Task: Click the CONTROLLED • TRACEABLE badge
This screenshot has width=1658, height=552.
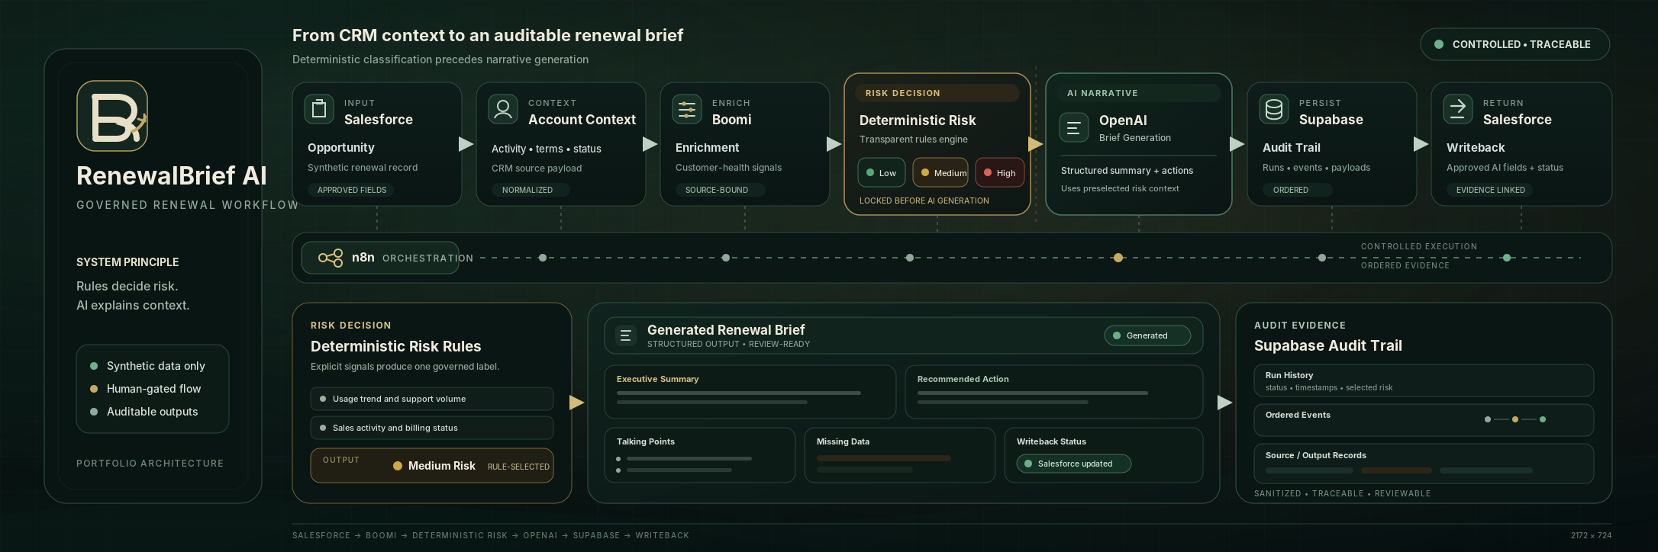Action: tap(1514, 44)
